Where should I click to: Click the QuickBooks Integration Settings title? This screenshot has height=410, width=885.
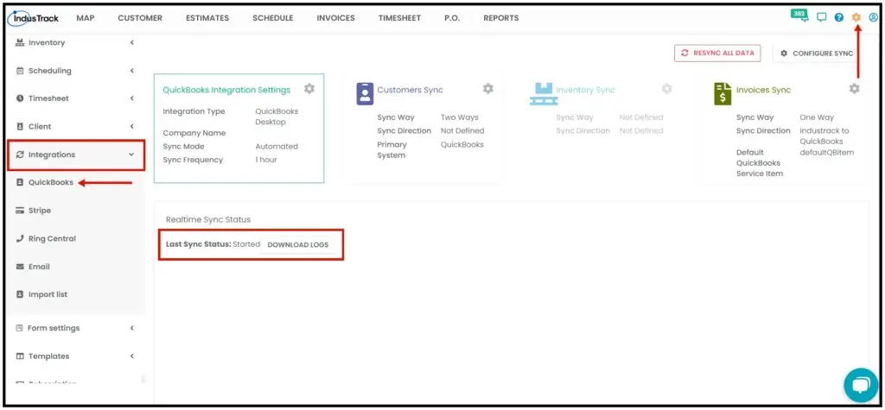(226, 90)
